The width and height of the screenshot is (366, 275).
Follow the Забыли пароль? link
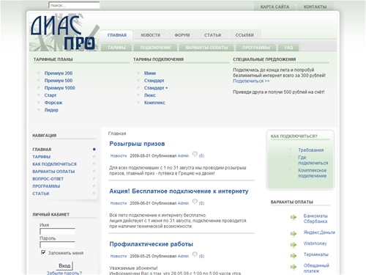(x=64, y=273)
